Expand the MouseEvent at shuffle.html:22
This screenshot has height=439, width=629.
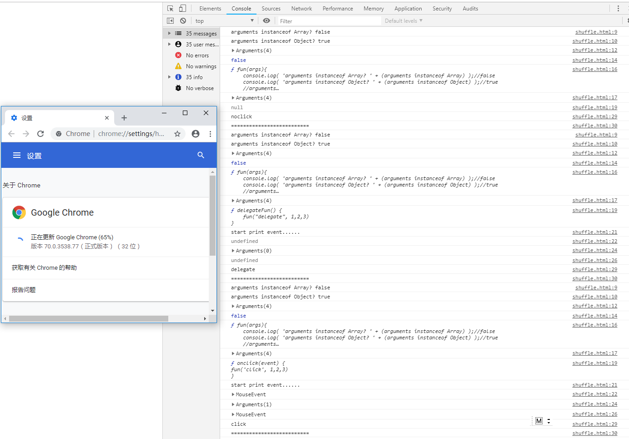[233, 394]
